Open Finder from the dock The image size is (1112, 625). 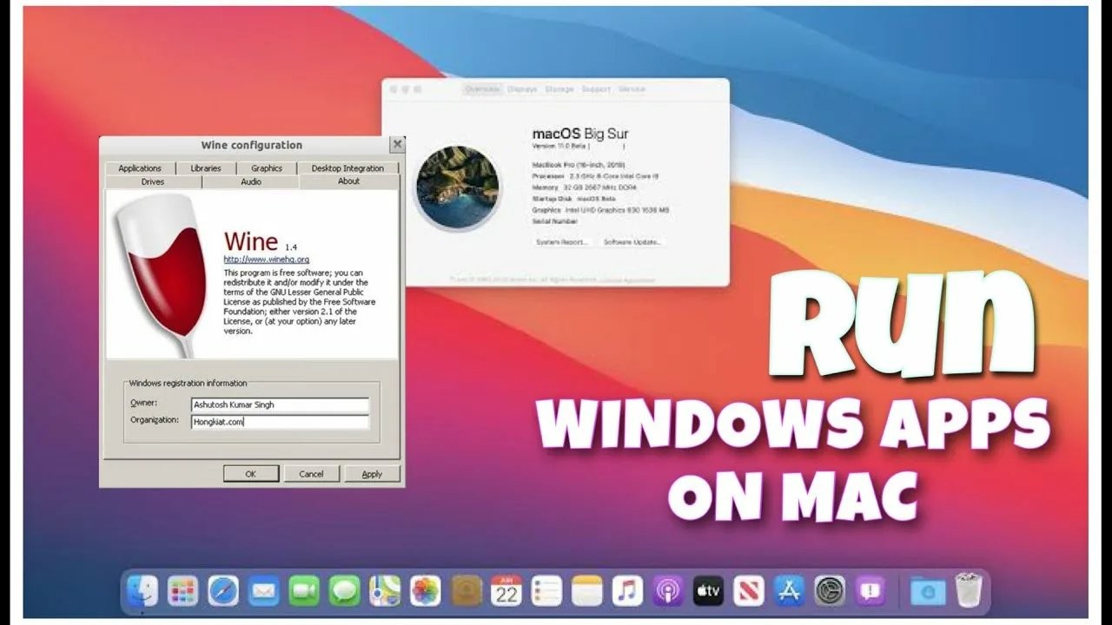click(142, 591)
